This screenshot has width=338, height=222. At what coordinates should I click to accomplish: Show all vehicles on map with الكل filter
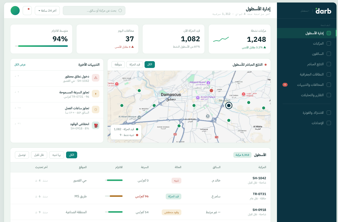[150, 64]
